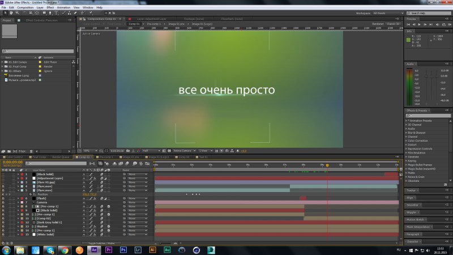
Task: Toggle adjustment layer switch on Adjustment Layer row
Action: click(105, 178)
